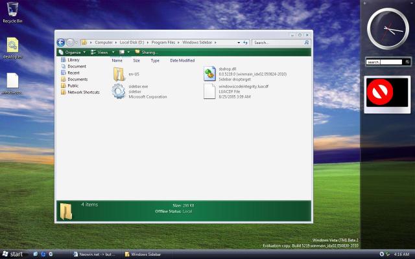Sort by the Date Modified column

(x=182, y=60)
